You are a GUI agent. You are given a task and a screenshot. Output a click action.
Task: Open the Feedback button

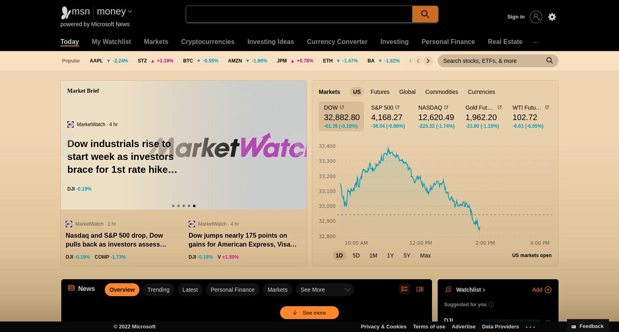pyautogui.click(x=588, y=326)
